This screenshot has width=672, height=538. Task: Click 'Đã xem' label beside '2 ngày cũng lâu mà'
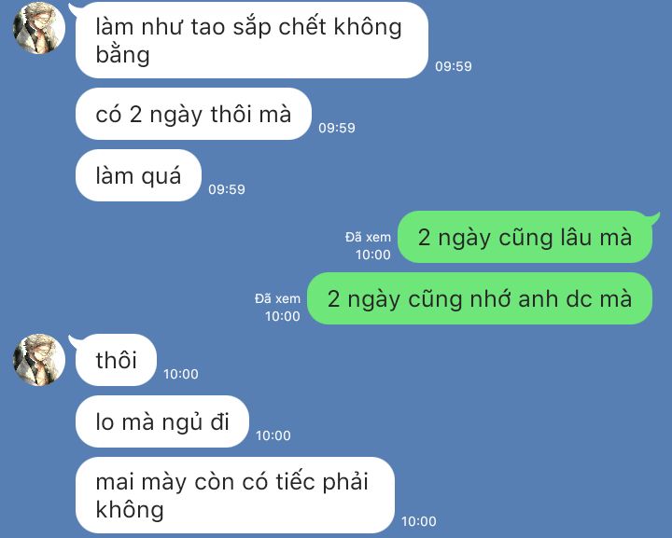point(368,237)
